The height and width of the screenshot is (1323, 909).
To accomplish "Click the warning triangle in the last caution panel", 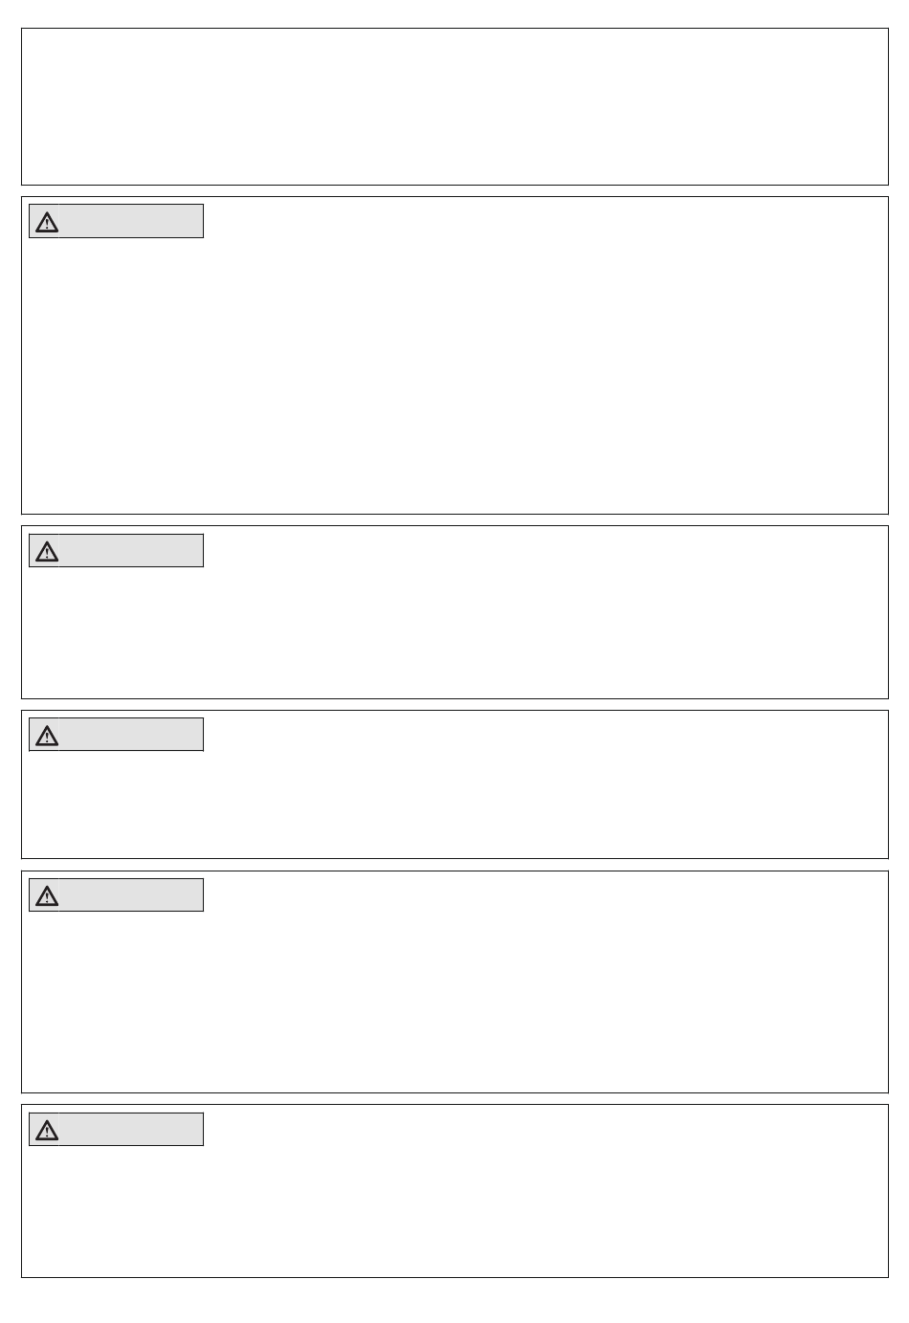I will pyautogui.click(x=47, y=1130).
